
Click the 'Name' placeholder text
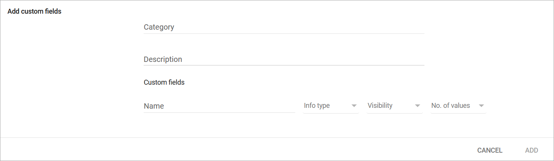click(154, 106)
